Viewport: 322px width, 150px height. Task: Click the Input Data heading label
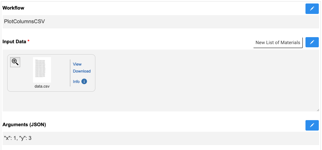(14, 41)
